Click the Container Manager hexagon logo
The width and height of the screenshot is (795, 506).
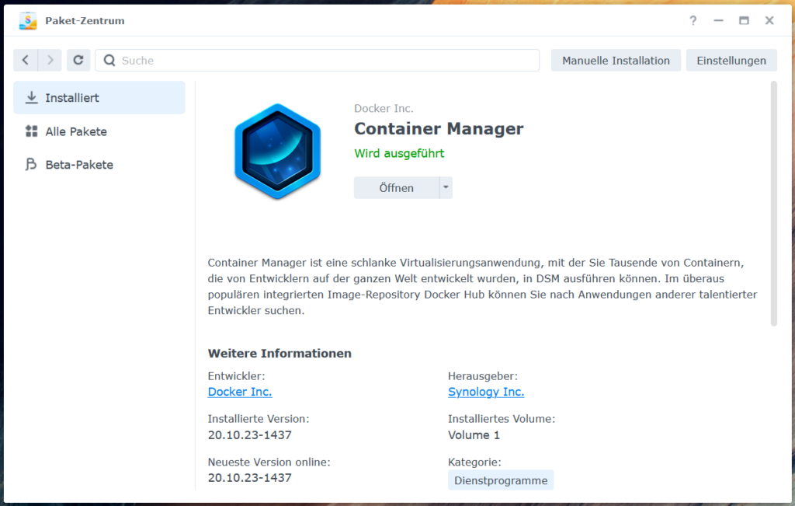277,151
